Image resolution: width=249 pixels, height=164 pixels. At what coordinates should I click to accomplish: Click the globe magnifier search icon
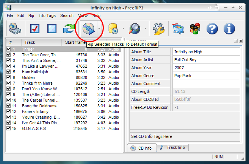click(x=135, y=29)
